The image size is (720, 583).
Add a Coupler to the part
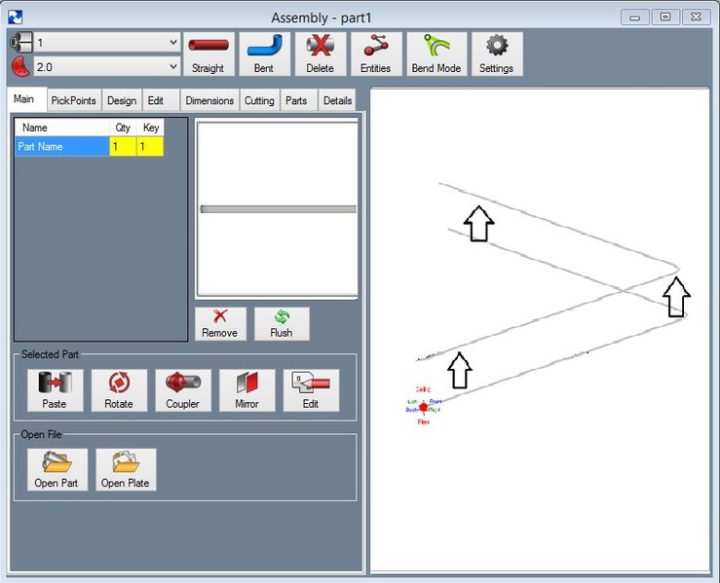tap(182, 389)
